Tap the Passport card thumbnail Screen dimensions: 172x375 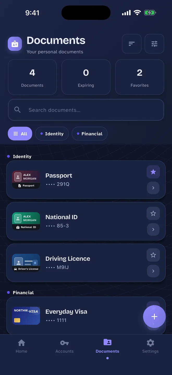coord(26,180)
